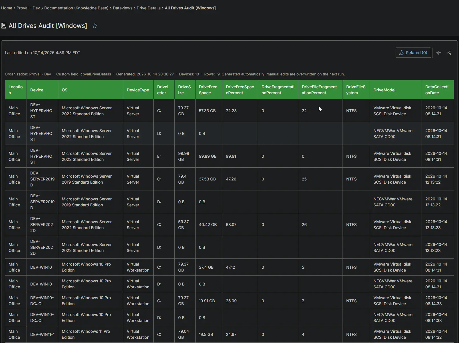Select the DEV-WIN11-1 device cell

click(x=42, y=334)
